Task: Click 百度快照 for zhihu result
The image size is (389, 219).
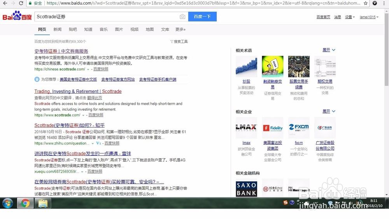Action: [112, 143]
